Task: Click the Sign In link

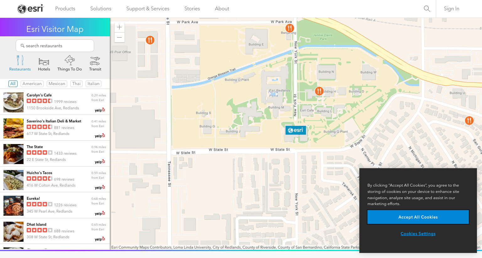Action: click(452, 9)
